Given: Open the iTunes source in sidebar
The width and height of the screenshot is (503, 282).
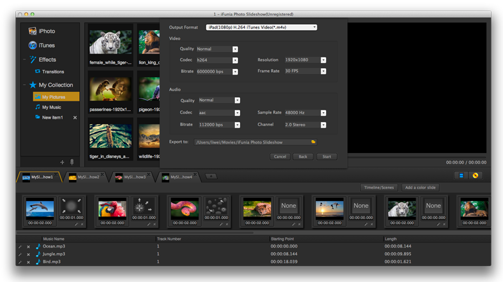Looking at the screenshot, I should point(41,45).
